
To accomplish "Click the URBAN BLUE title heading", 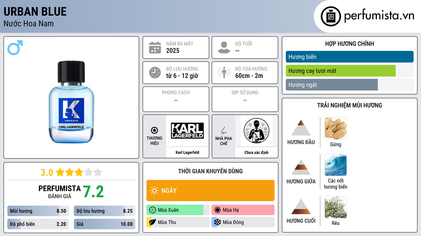I will (35, 11).
